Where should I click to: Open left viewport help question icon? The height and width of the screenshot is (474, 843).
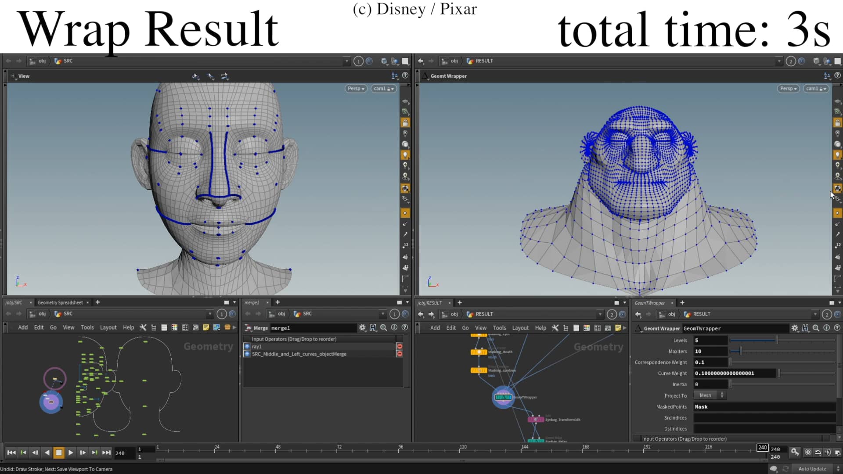click(405, 75)
